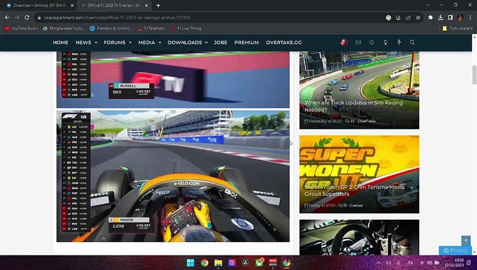This screenshot has height=270, width=477.
Task: Open notification center icon
Action: tap(469, 263)
